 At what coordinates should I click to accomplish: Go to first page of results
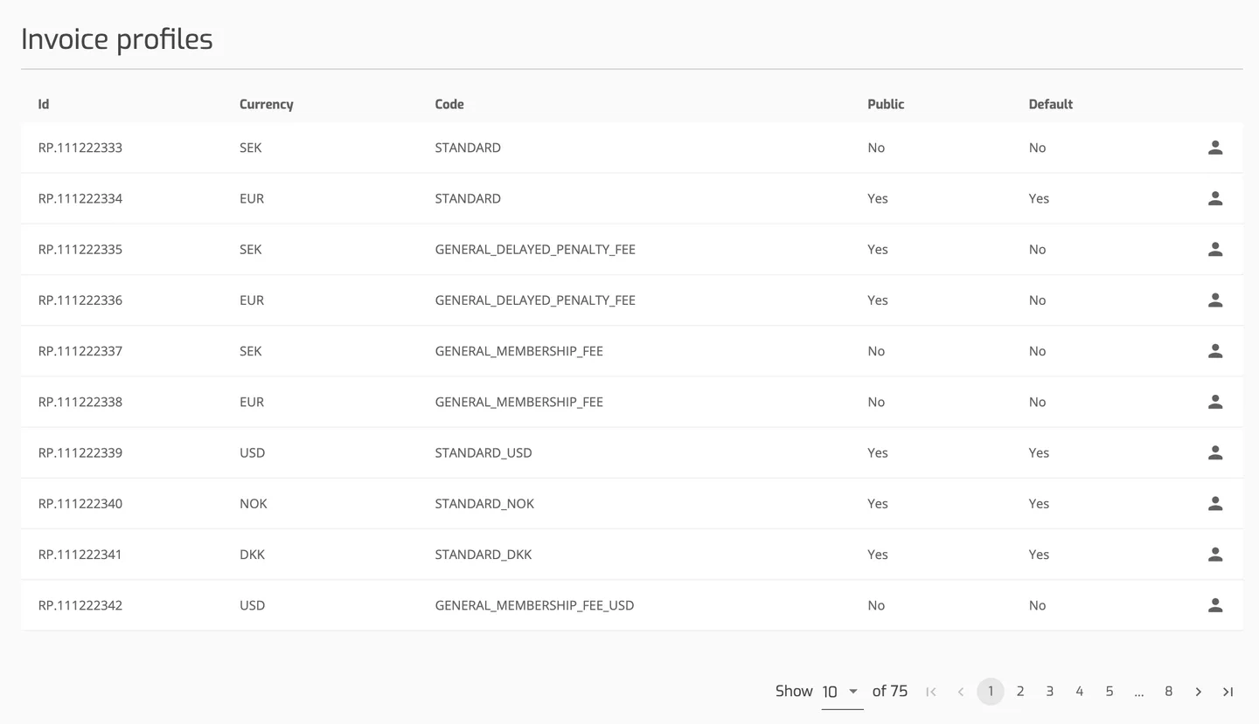(x=931, y=692)
